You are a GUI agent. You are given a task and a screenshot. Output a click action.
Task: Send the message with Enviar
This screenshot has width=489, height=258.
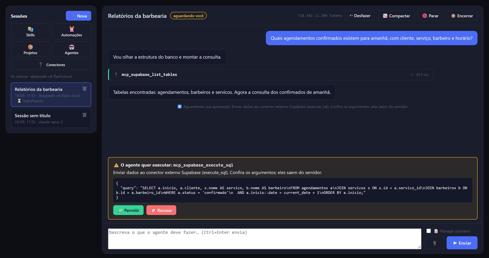coord(462,243)
